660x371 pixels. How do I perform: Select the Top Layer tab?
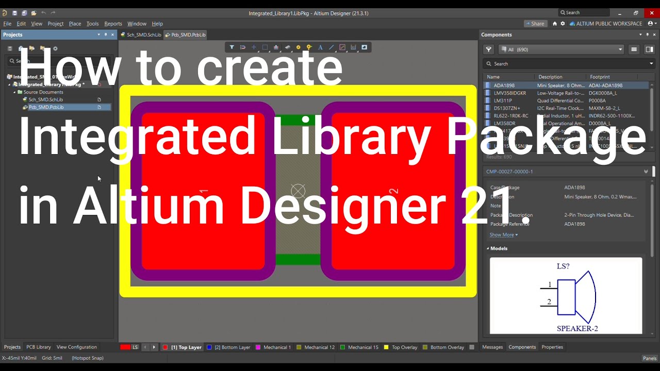coord(182,347)
